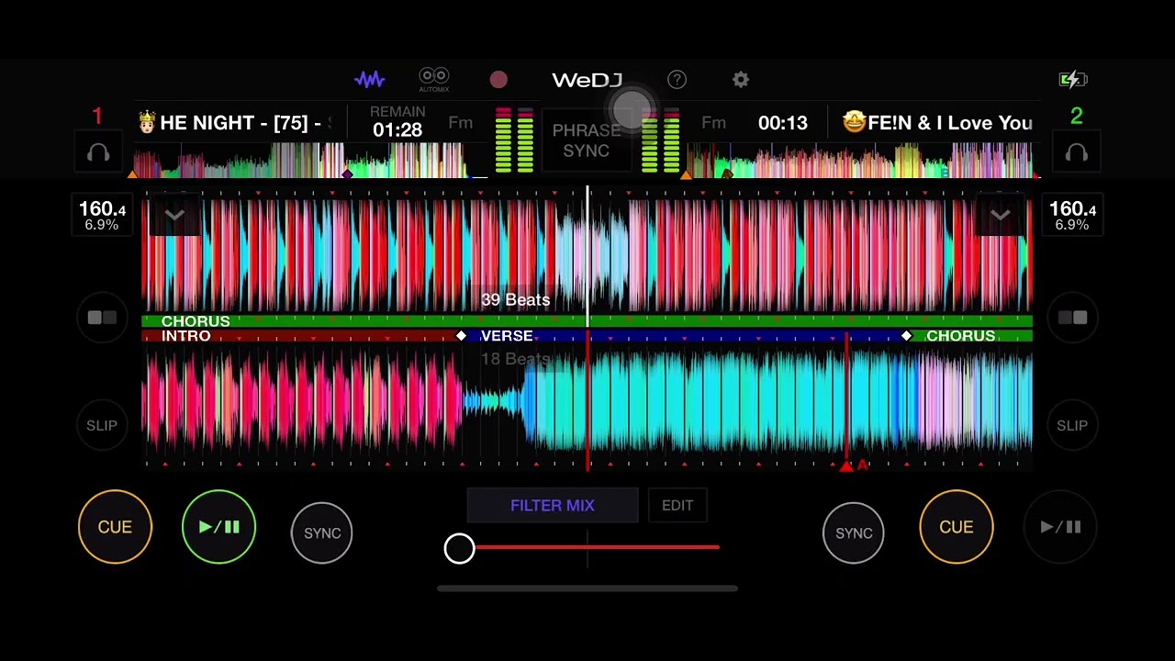Select the FILTER MIX tab
The image size is (1175, 661).
(553, 506)
